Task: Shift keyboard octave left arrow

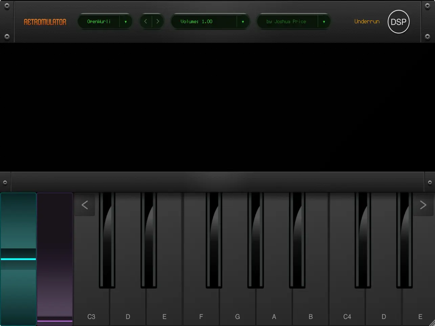Action: point(85,205)
